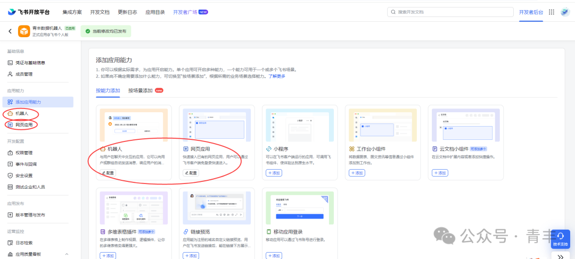Click the 权限管理 lock icon
The height and width of the screenshot is (259, 575).
click(10, 153)
